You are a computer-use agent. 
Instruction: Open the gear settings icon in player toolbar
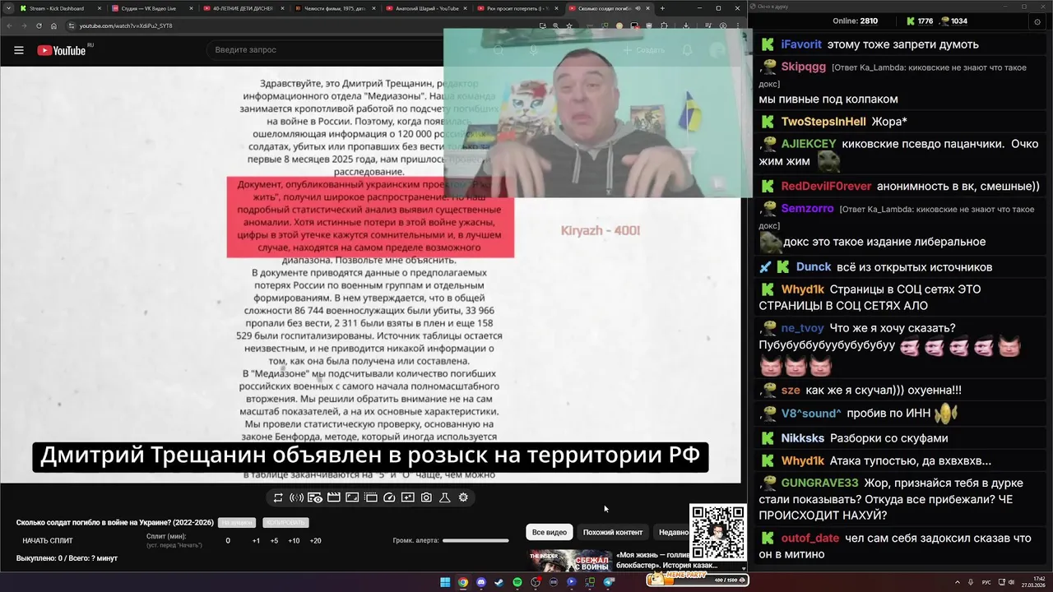click(463, 497)
